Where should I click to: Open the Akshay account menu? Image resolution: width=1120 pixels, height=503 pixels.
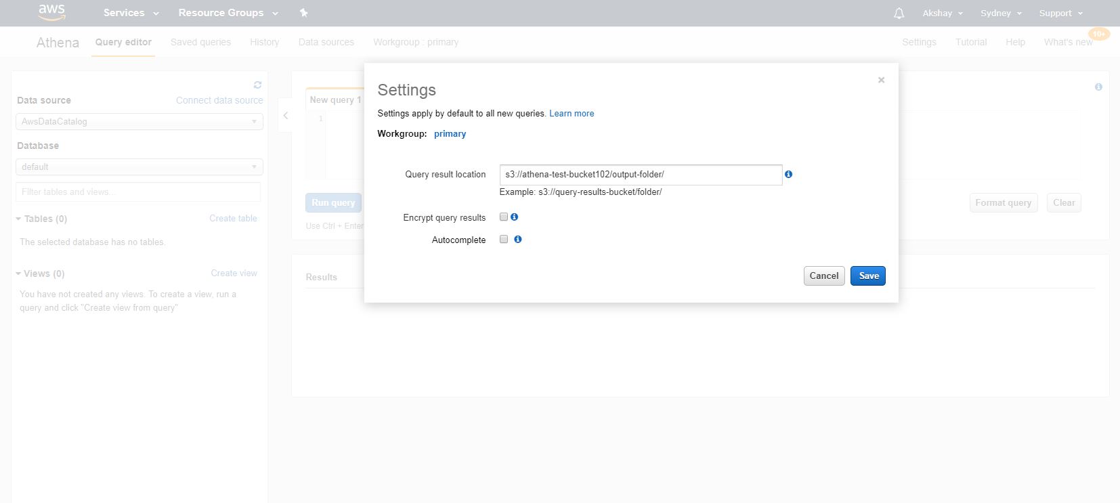point(943,13)
